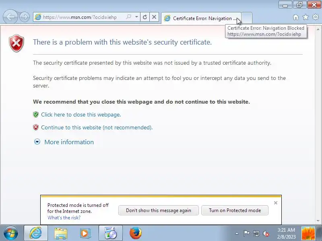This screenshot has width=322, height=241.
Task: Open the Home page icon
Action: pyautogui.click(x=296, y=17)
